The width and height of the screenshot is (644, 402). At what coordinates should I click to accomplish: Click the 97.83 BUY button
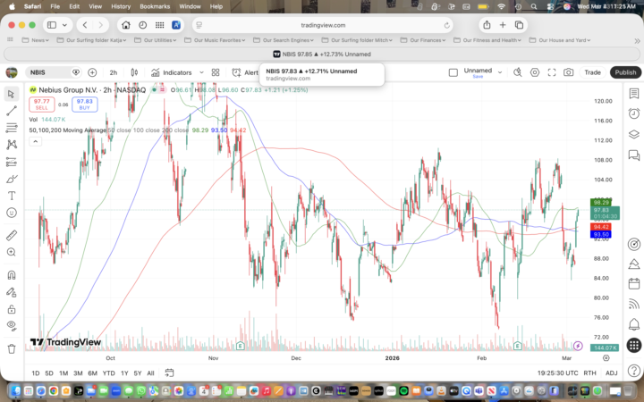84,105
